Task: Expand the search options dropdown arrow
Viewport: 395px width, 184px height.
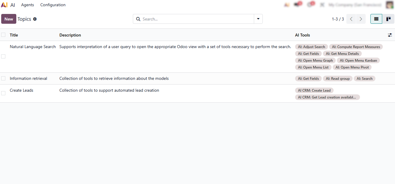Action: 258,19
